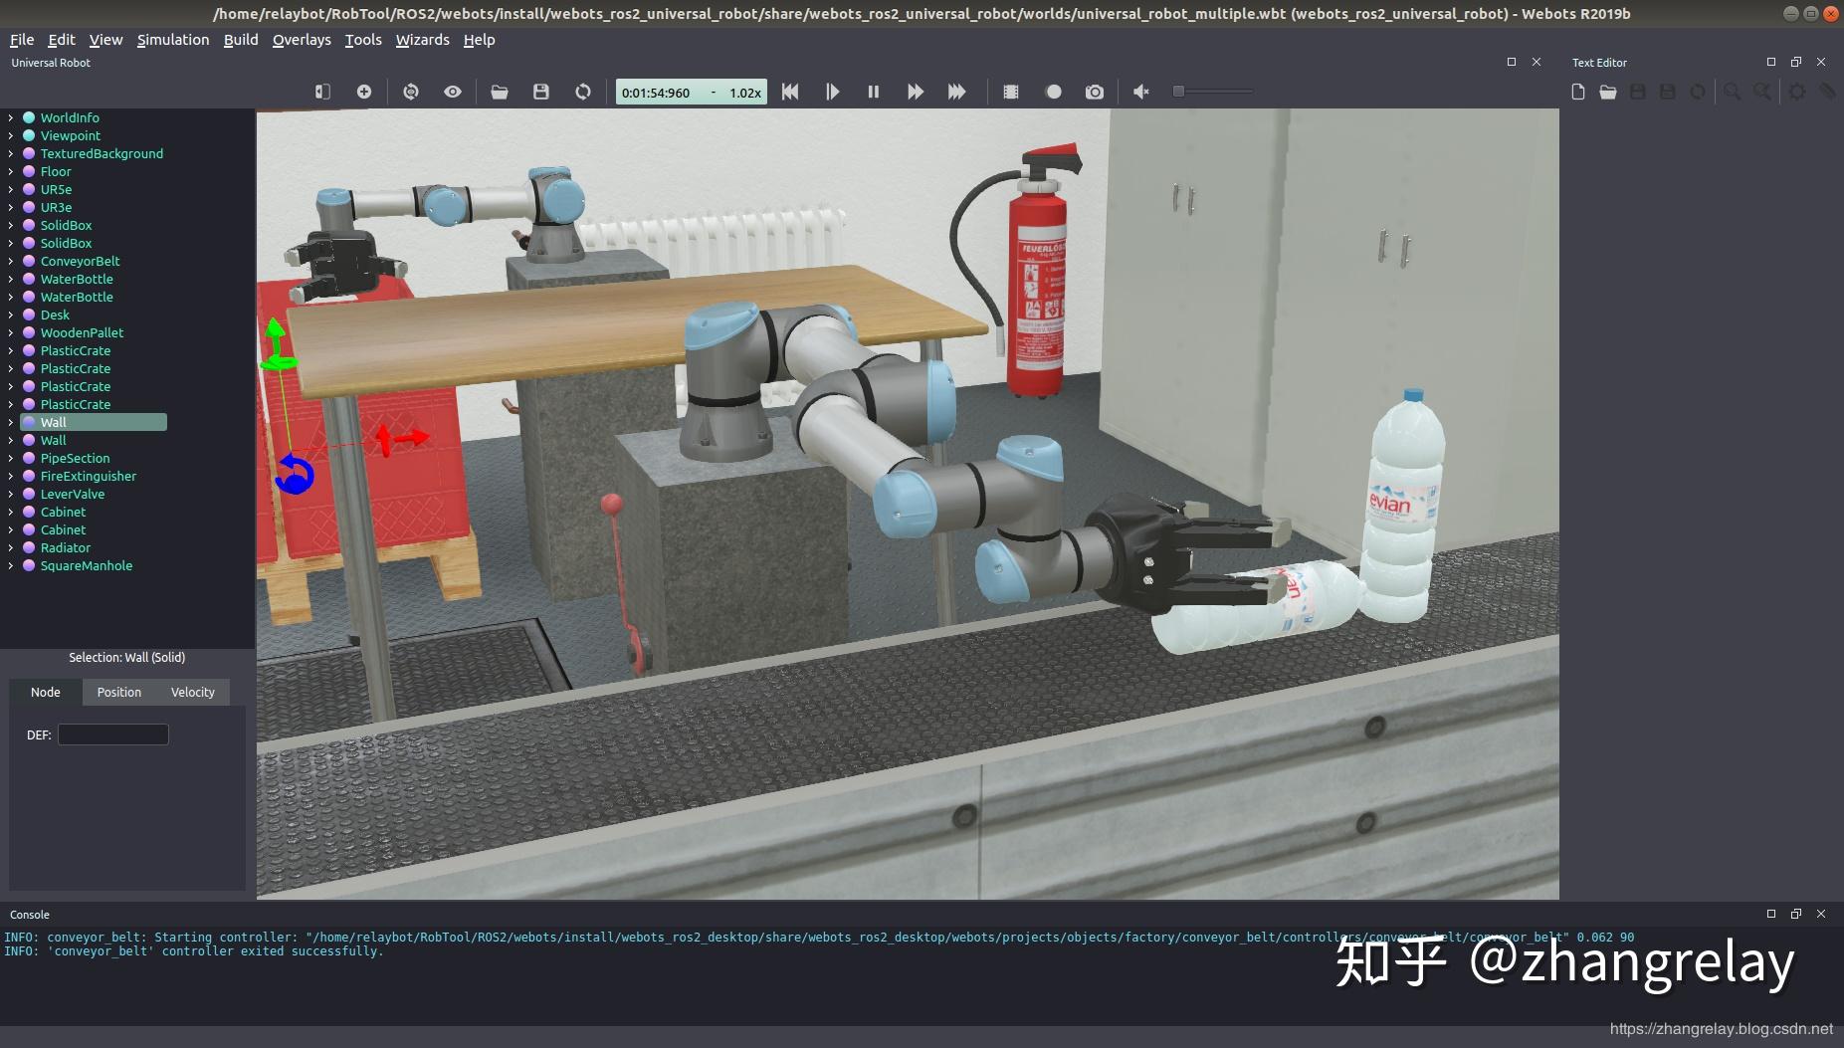This screenshot has width=1844, height=1048.
Task: Open a new world file
Action: tap(501, 92)
